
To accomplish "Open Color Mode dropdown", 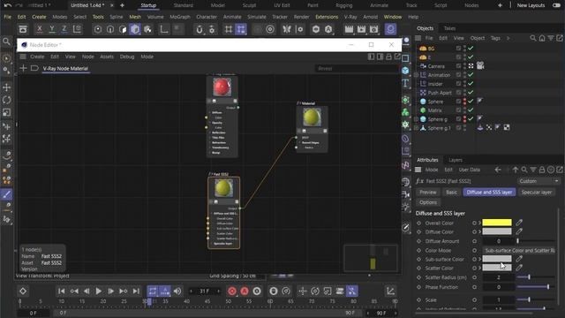I will [519, 250].
